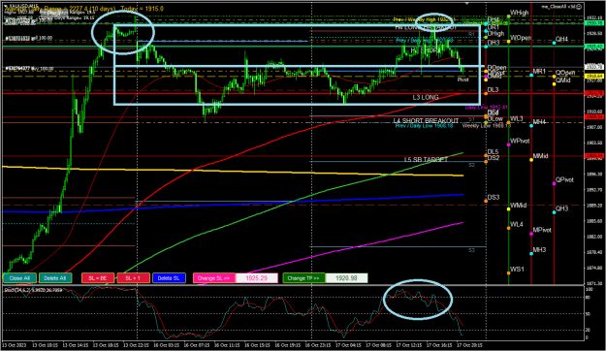Select the WS1 orange level marker

point(509,272)
